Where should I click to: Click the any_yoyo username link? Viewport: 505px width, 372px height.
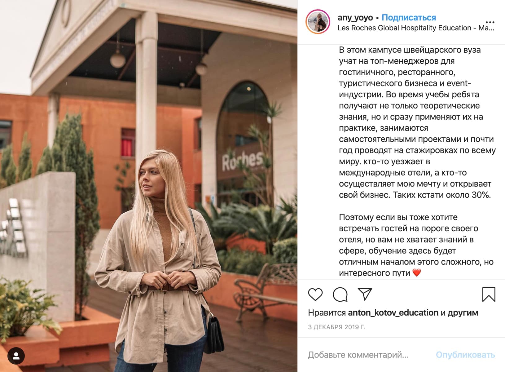(355, 18)
